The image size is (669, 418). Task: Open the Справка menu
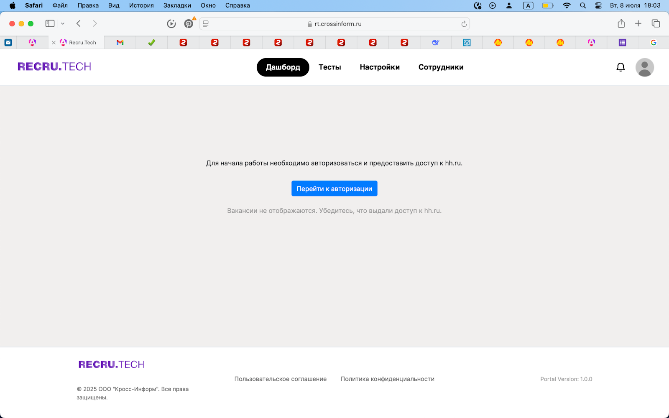click(237, 5)
